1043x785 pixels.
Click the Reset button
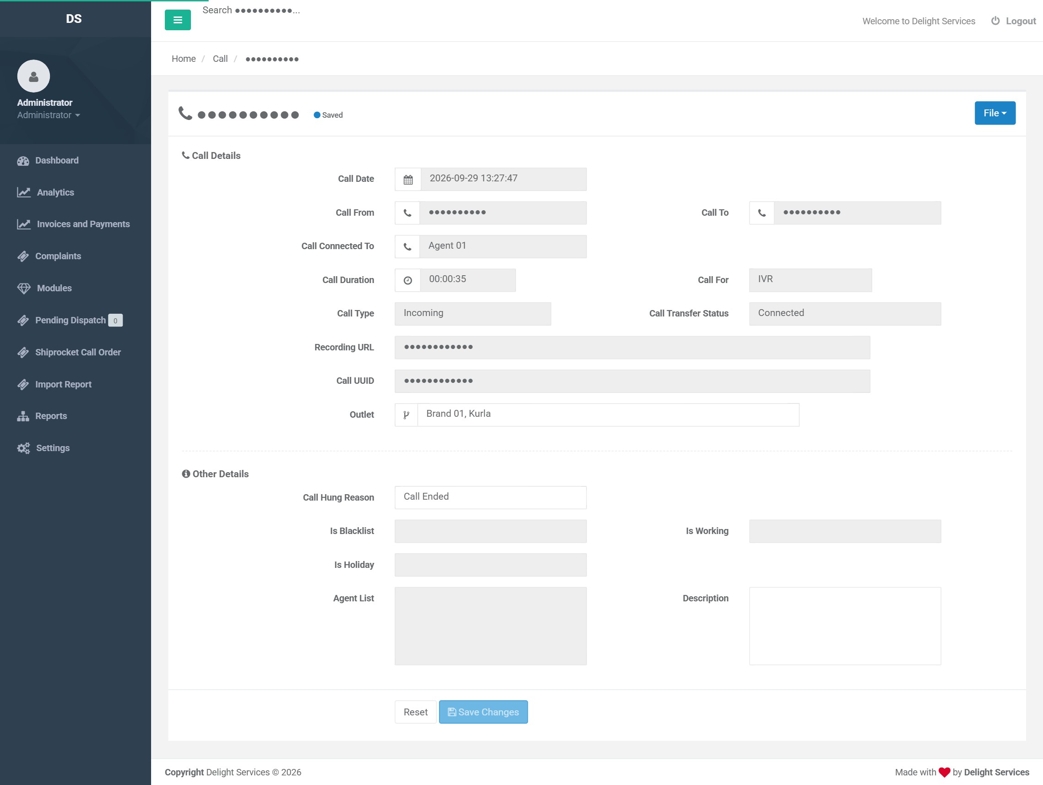click(x=415, y=712)
